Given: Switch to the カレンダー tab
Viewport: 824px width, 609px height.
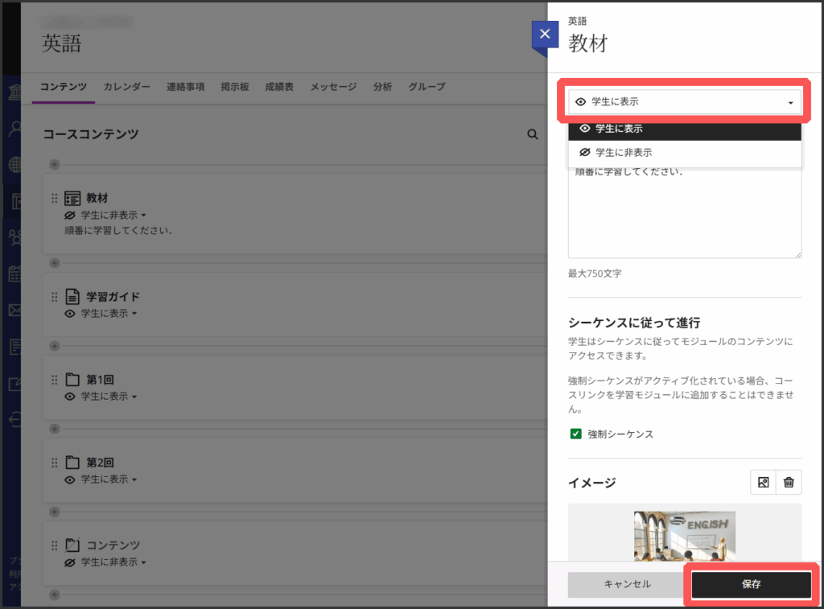Looking at the screenshot, I should click(x=126, y=87).
